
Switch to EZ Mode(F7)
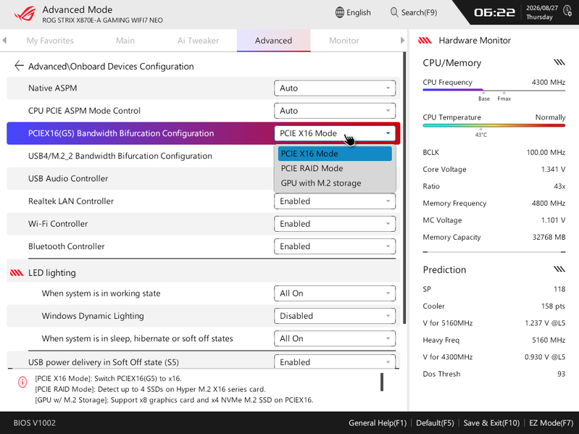(x=551, y=423)
